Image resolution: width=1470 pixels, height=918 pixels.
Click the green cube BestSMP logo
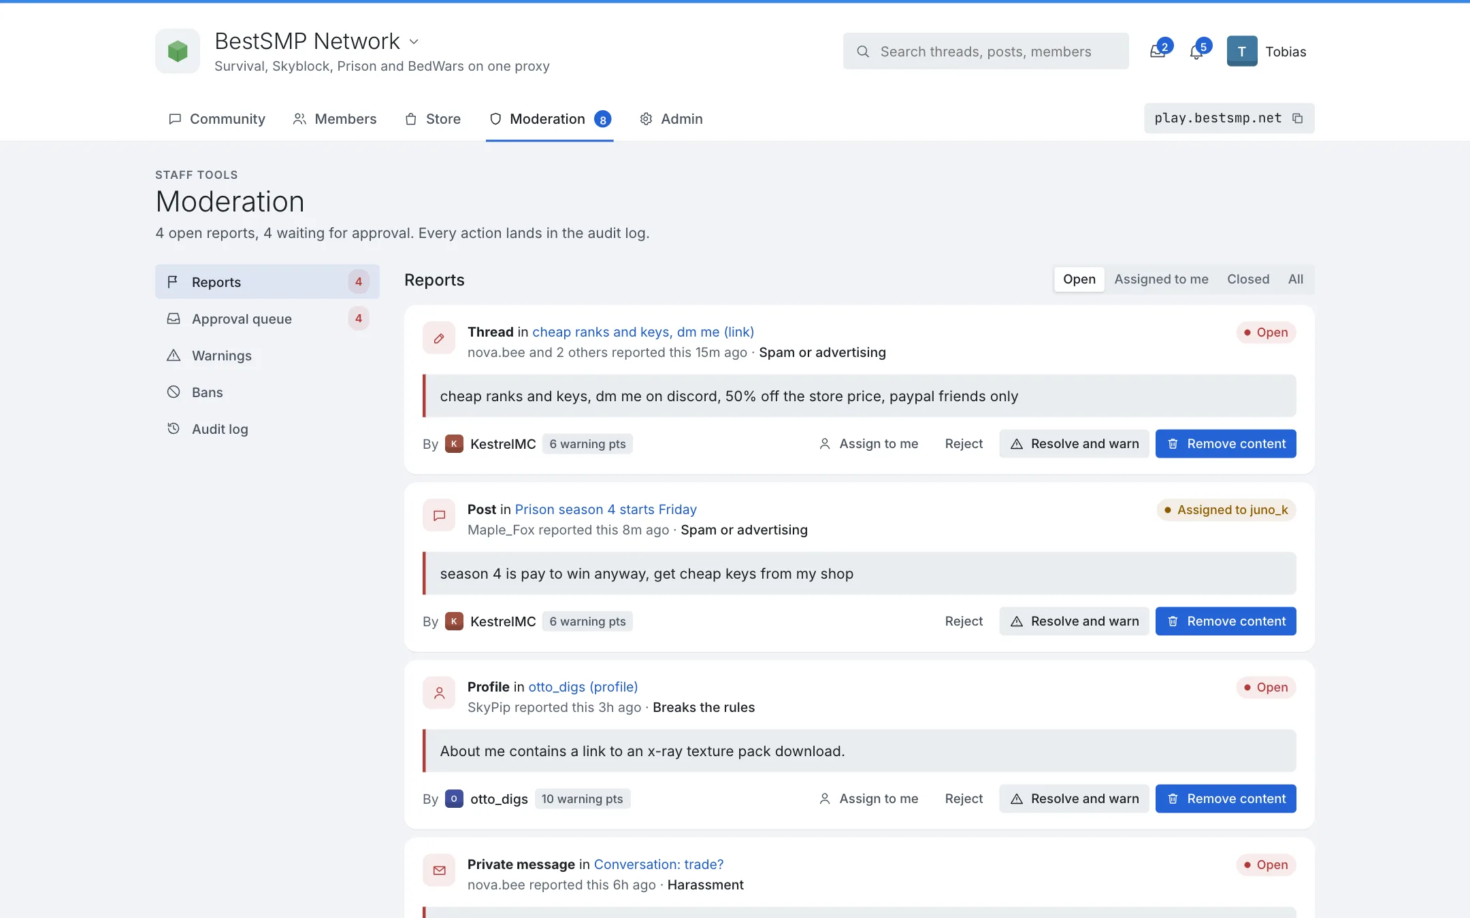pyautogui.click(x=178, y=51)
